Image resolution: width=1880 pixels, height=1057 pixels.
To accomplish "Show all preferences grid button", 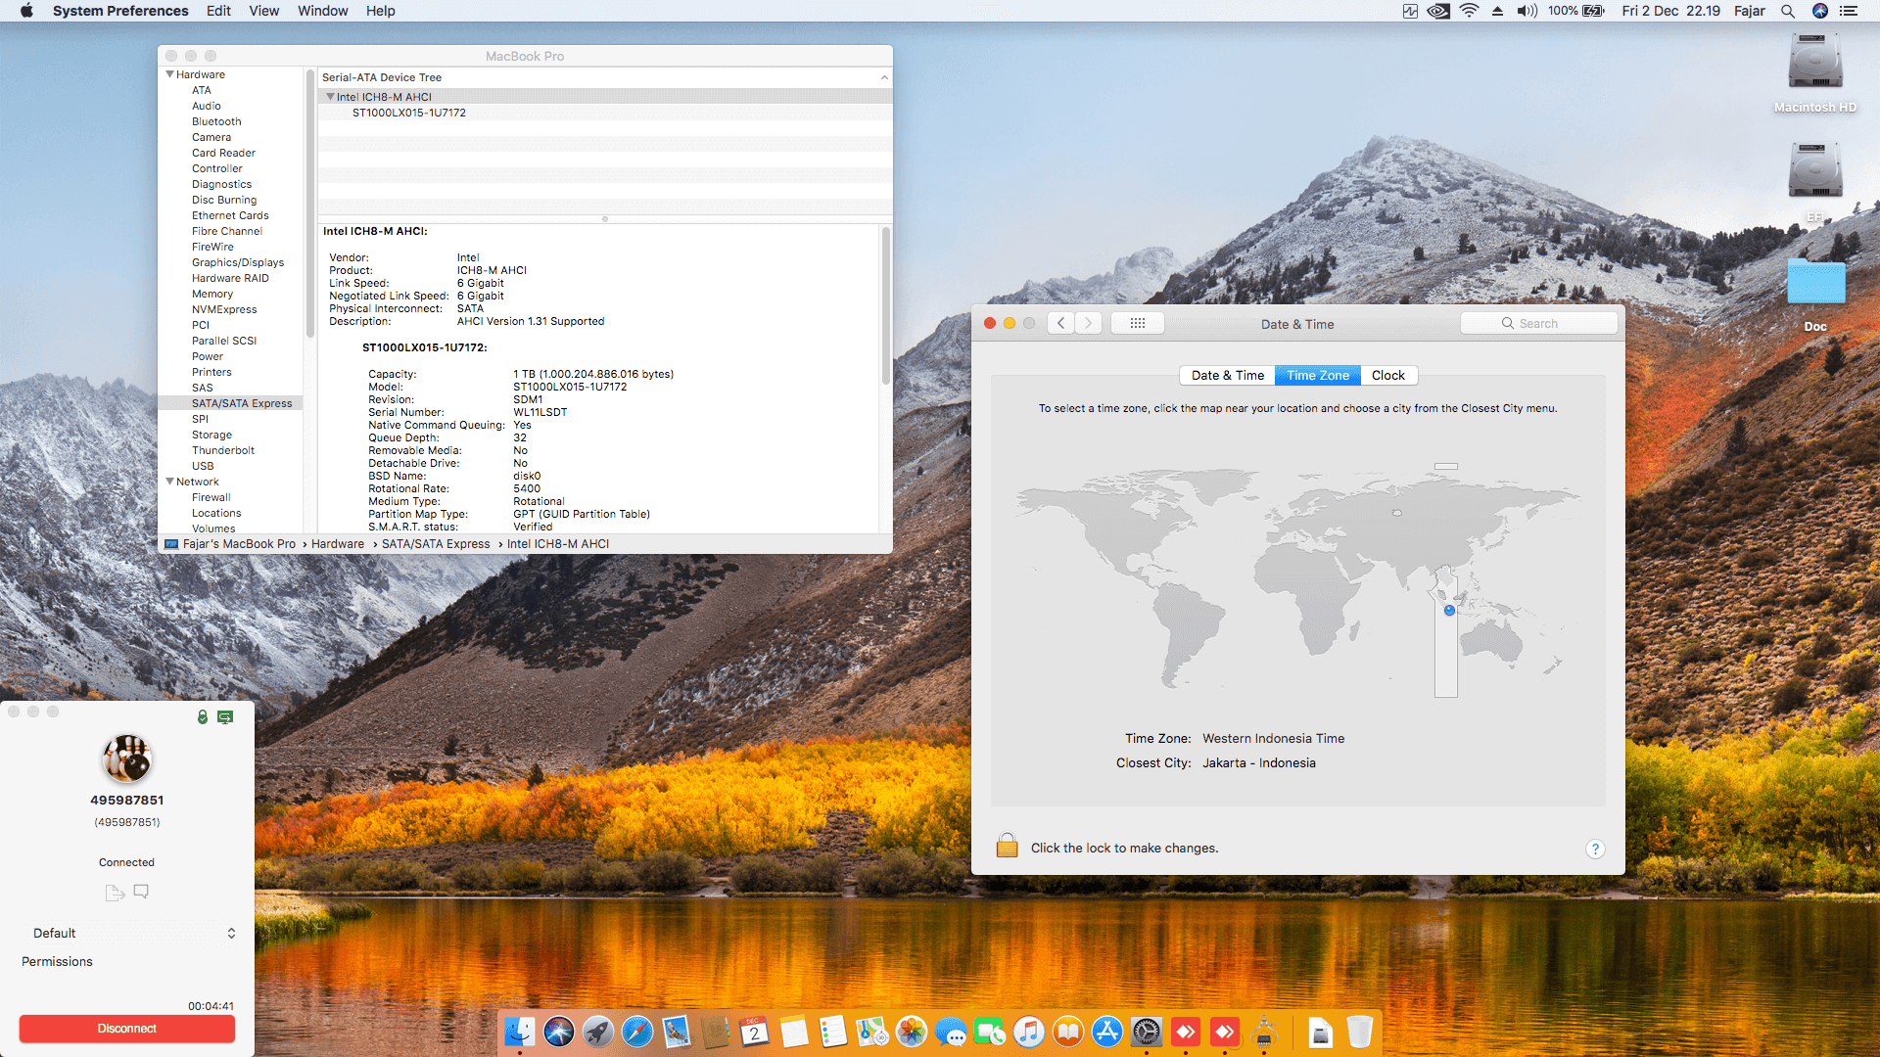I will coord(1137,323).
